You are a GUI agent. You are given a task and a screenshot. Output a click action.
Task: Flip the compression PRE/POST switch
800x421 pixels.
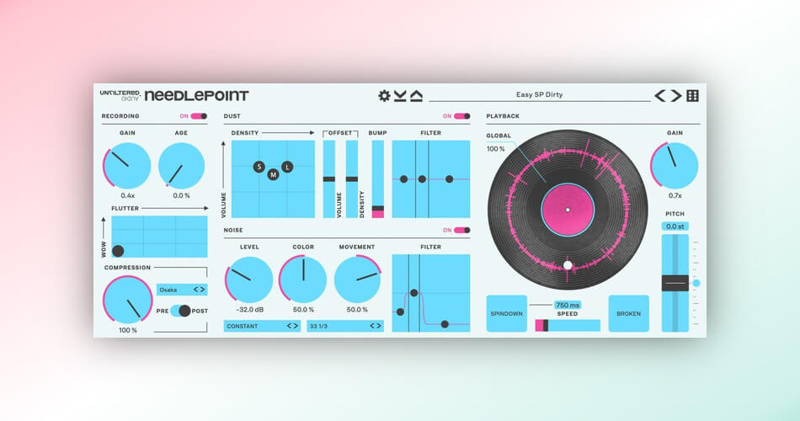click(180, 311)
